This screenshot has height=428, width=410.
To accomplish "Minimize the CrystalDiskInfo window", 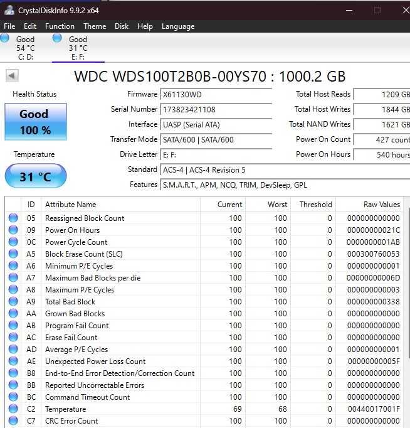I will click(349, 11).
